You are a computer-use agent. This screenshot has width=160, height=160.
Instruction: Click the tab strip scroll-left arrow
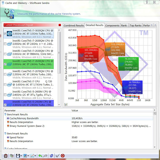152,25
